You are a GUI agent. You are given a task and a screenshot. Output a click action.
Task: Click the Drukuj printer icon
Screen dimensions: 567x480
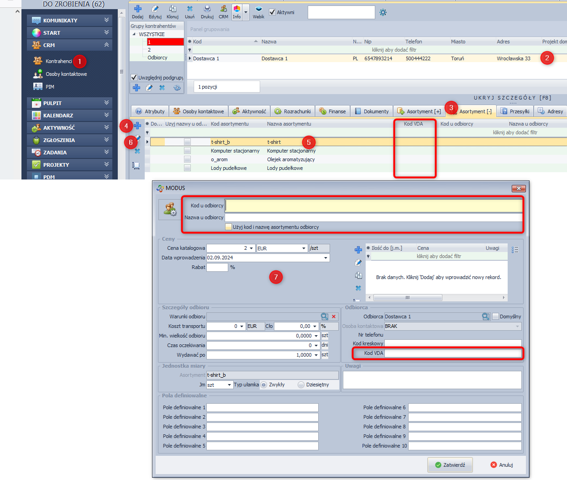pyautogui.click(x=207, y=9)
